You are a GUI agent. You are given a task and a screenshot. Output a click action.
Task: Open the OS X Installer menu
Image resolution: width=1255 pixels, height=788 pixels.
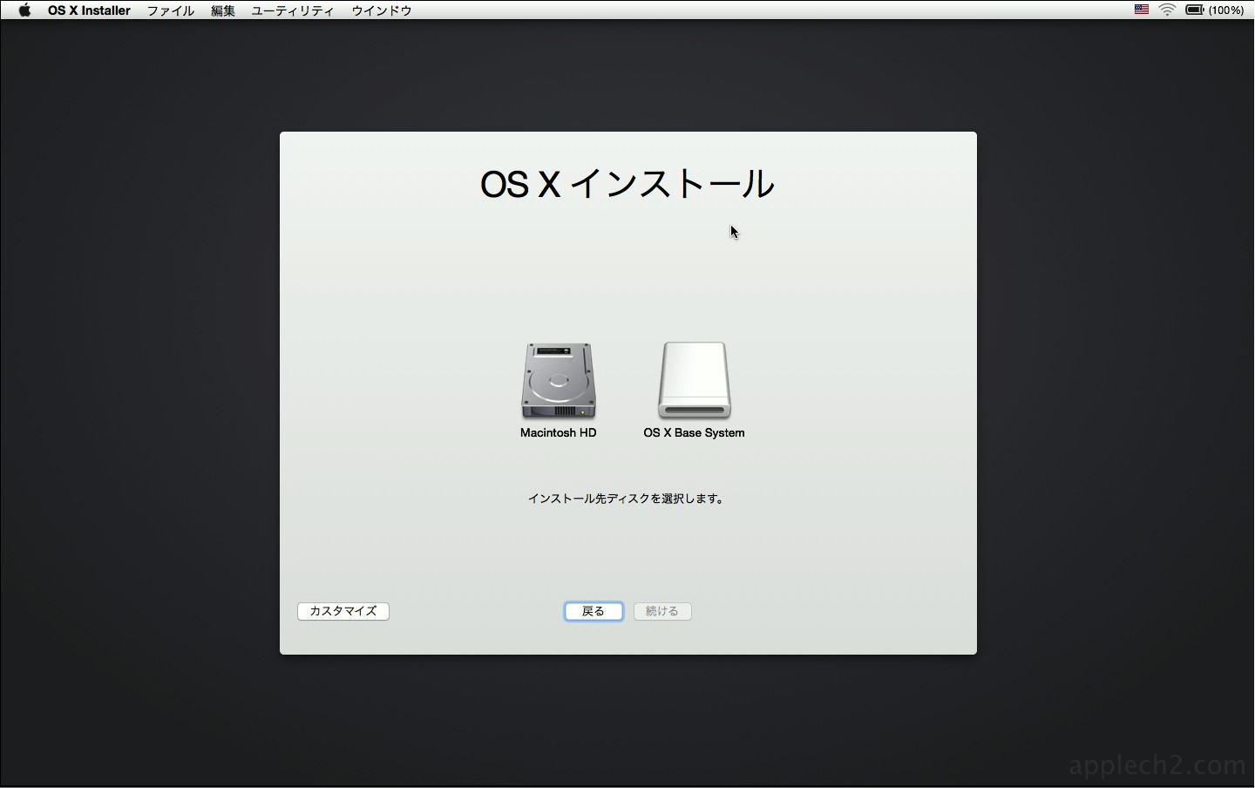89,10
